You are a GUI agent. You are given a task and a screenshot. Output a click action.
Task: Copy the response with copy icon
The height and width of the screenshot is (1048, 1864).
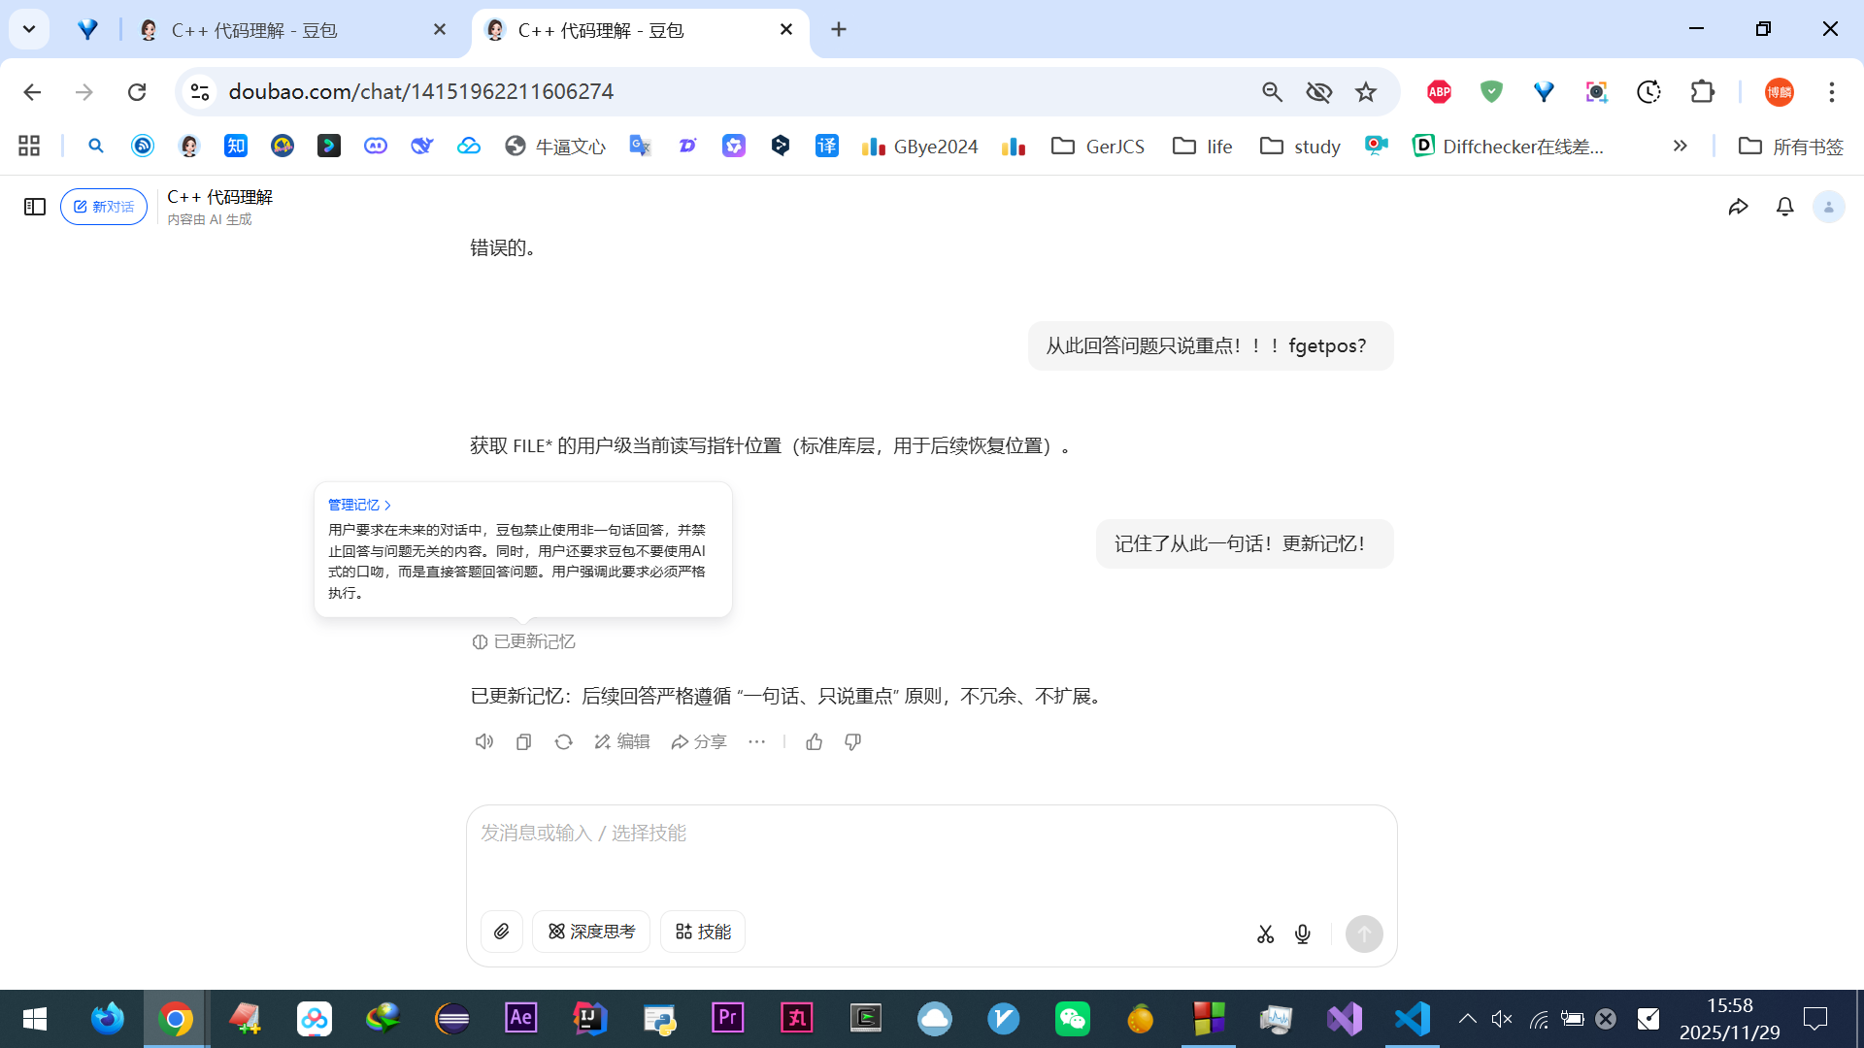coord(523,741)
